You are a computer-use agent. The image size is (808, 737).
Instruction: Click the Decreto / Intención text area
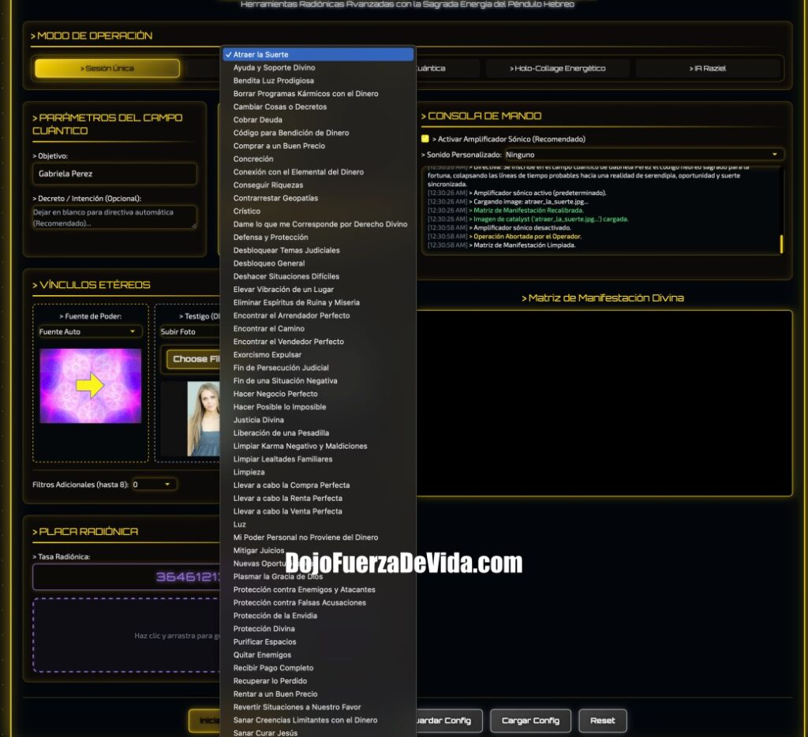pyautogui.click(x=114, y=218)
